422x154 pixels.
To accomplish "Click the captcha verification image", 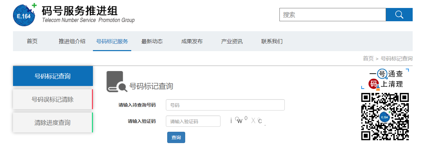I will (246, 121).
